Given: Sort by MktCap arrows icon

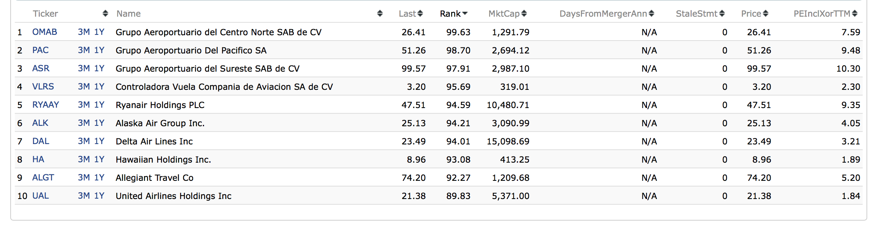Looking at the screenshot, I should 524,14.
